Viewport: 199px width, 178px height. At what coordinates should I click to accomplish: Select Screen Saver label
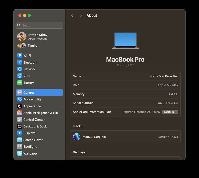[x=33, y=140]
